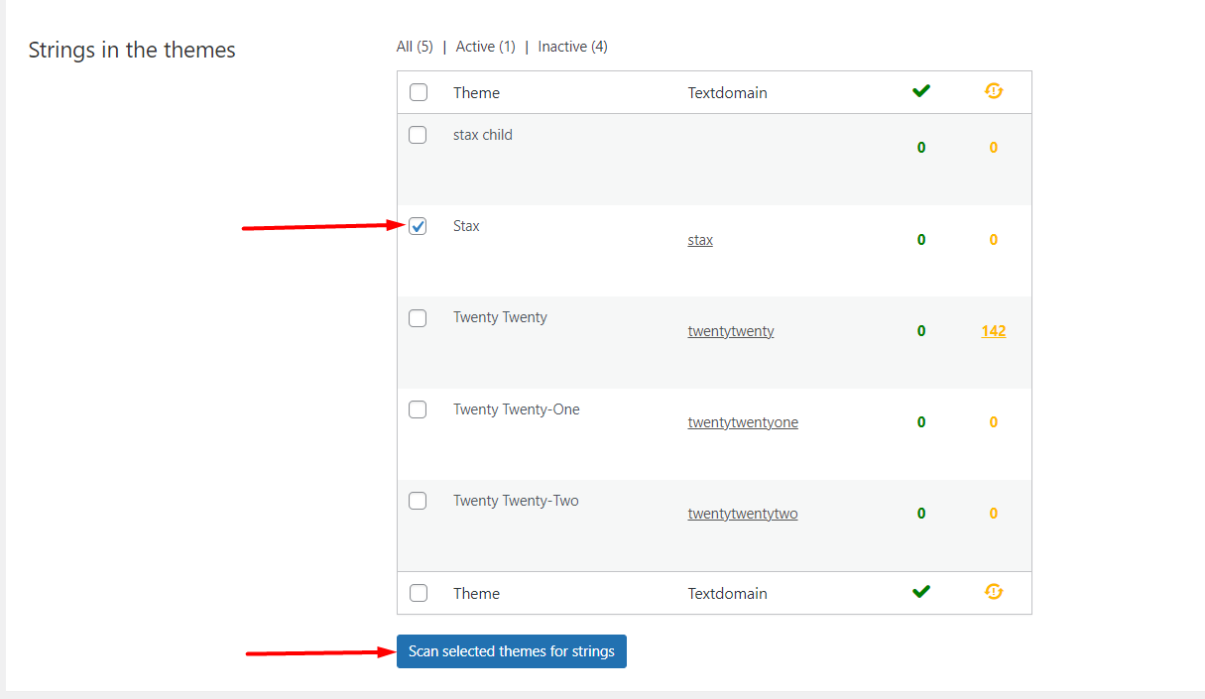Click the orange sync icon in the bottom header
Image resolution: width=1205 pixels, height=699 pixels.
pos(993,591)
